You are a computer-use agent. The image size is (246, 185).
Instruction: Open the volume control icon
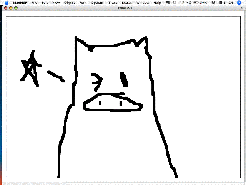[189, 3]
